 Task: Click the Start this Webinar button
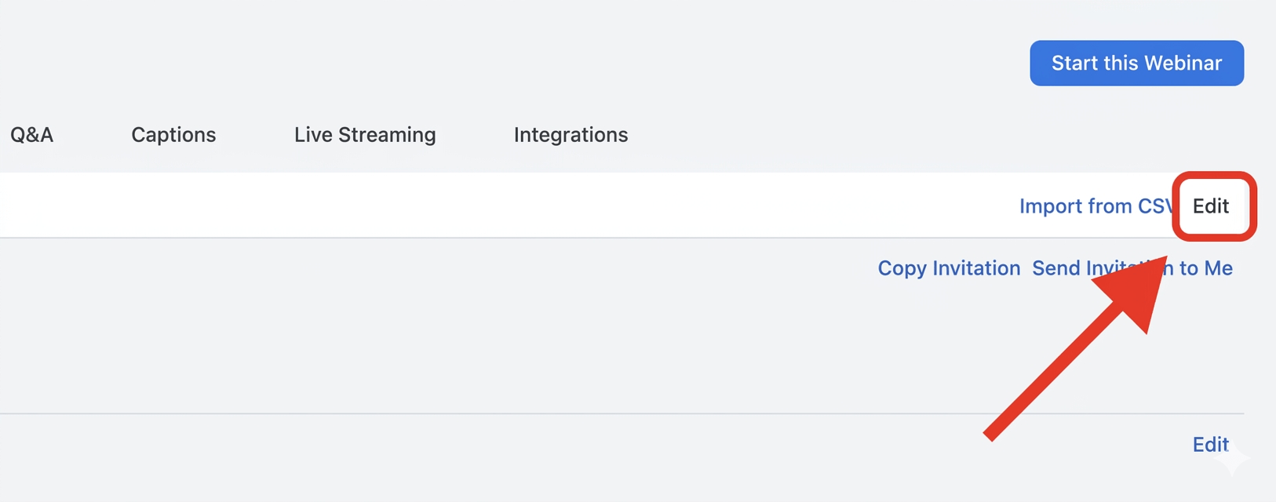tap(1136, 64)
